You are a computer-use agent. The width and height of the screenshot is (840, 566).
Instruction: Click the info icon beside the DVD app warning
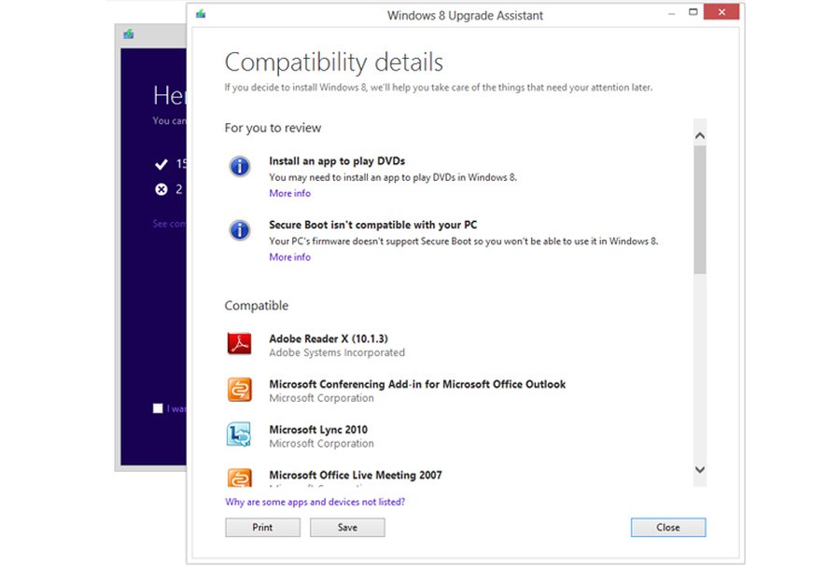239,166
